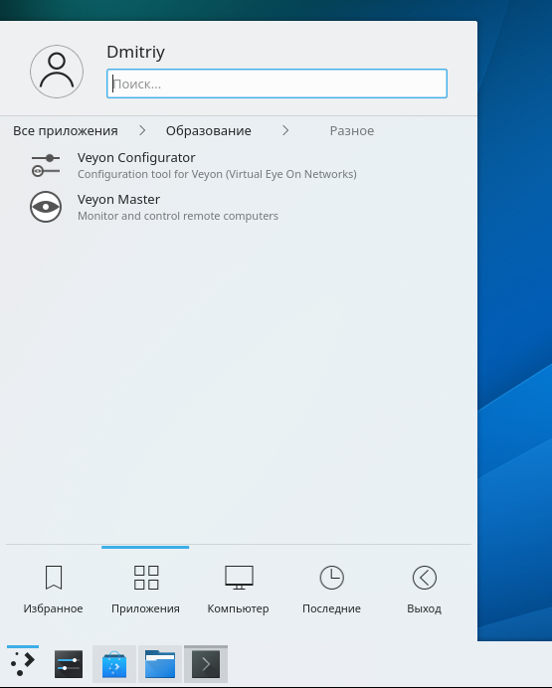The image size is (552, 688).
Task: Go to Образование breadcrumb level
Action: pyautogui.click(x=209, y=131)
